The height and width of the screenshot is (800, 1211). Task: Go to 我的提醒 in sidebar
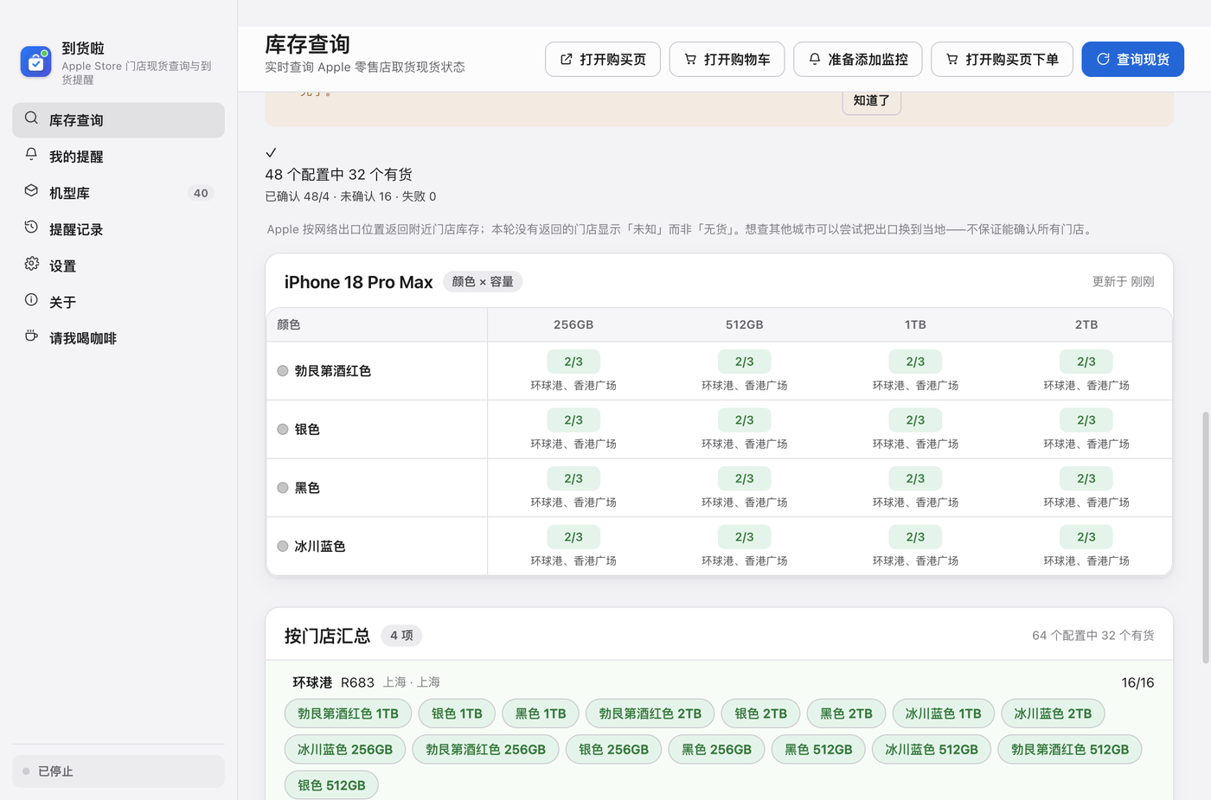pyautogui.click(x=119, y=157)
